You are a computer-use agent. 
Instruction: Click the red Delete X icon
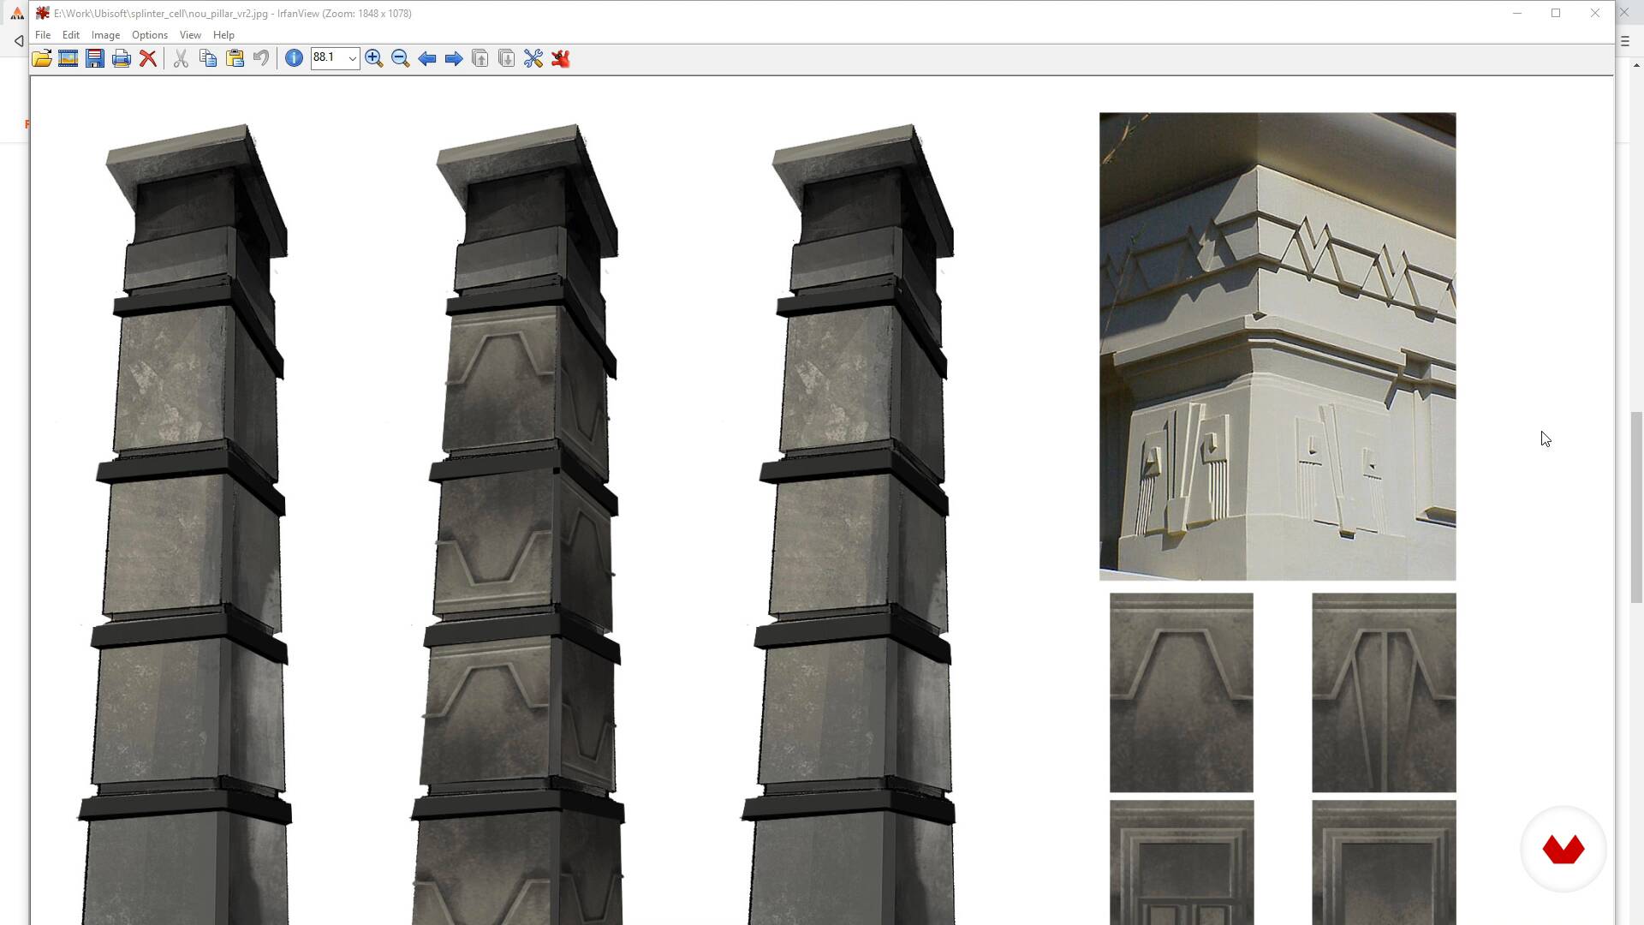(148, 58)
